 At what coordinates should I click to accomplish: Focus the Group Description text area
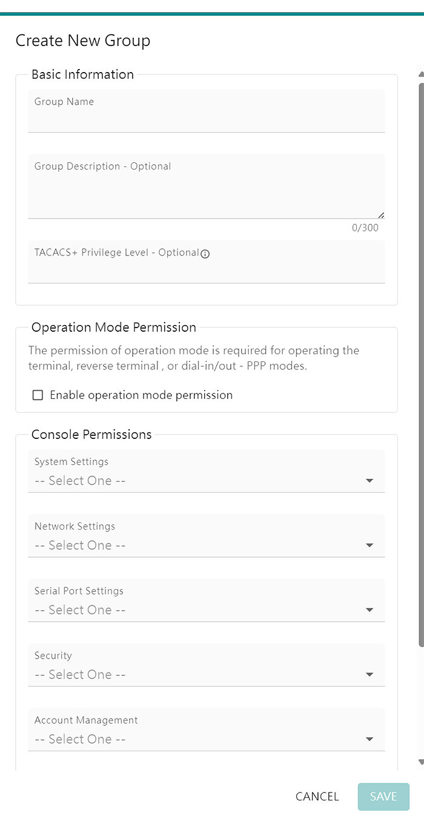[x=207, y=186]
